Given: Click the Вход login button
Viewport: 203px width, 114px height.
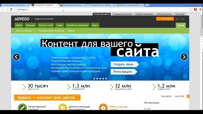Looking at the screenshot, I should coord(180,19).
